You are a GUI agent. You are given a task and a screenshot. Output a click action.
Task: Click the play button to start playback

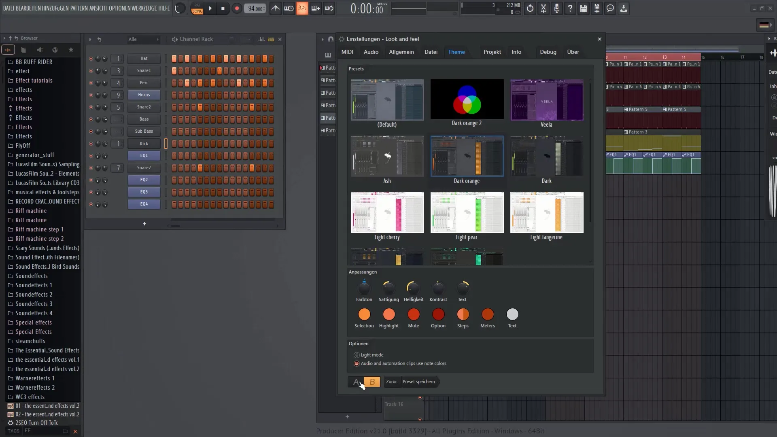tap(210, 8)
